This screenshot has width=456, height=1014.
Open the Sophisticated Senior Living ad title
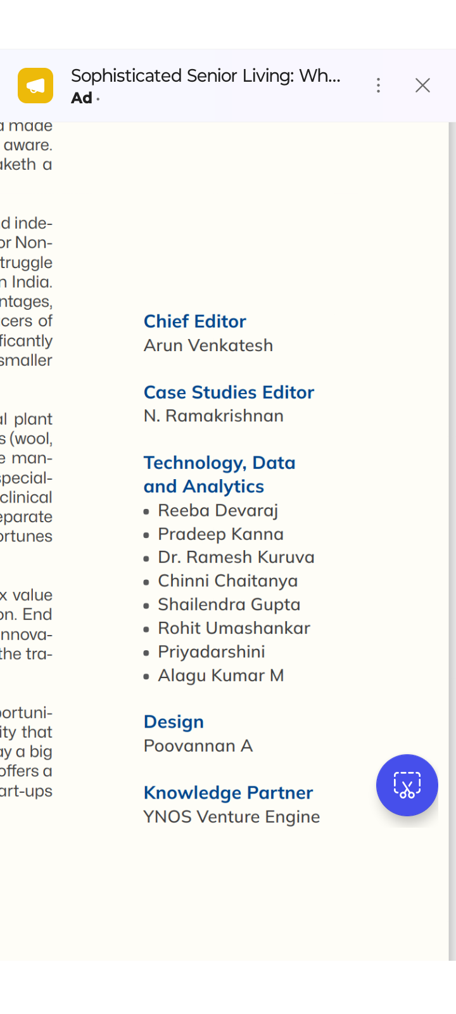click(x=206, y=76)
